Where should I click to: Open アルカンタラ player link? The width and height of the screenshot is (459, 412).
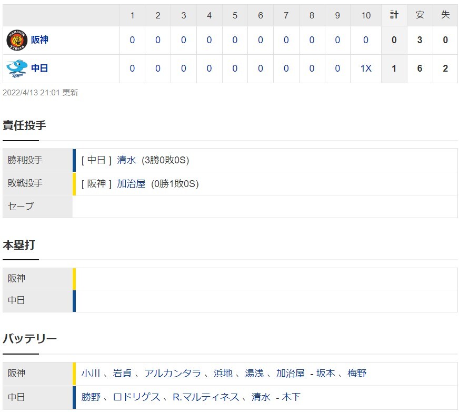click(173, 374)
